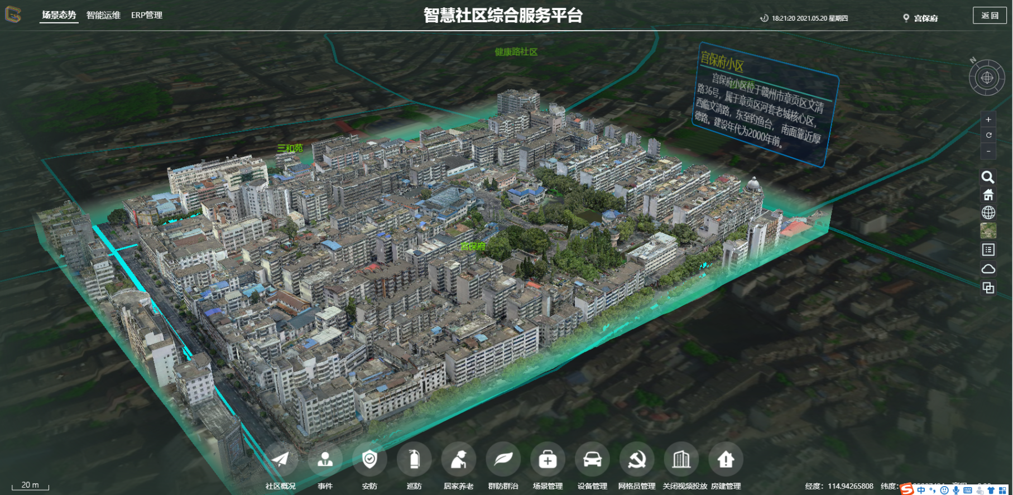Open the 网格员管理 icon
Viewport: 1013px width, 495px height.
[x=637, y=460]
